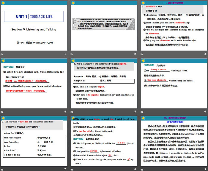Select slide 4 translation exercise
The width and height of the screenshot is (208, 171).
(34, 84)
